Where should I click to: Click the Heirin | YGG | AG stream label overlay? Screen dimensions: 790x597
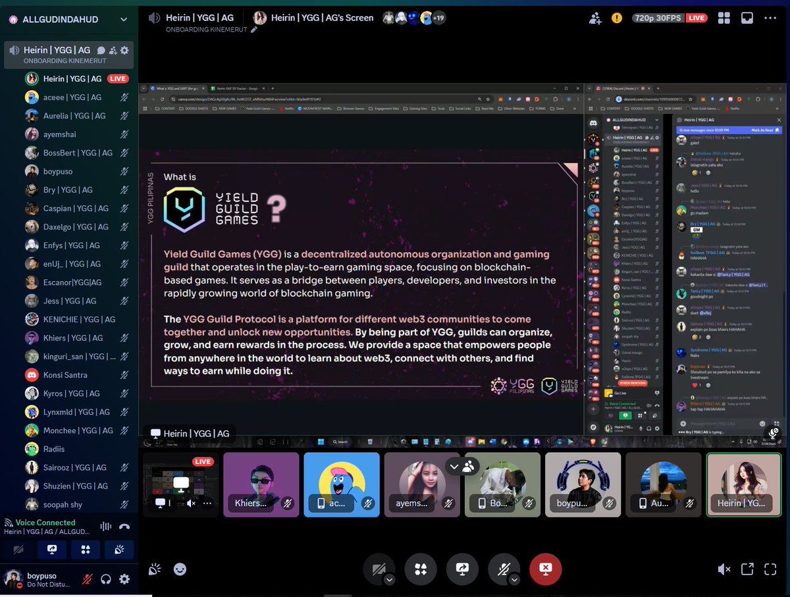click(x=190, y=434)
